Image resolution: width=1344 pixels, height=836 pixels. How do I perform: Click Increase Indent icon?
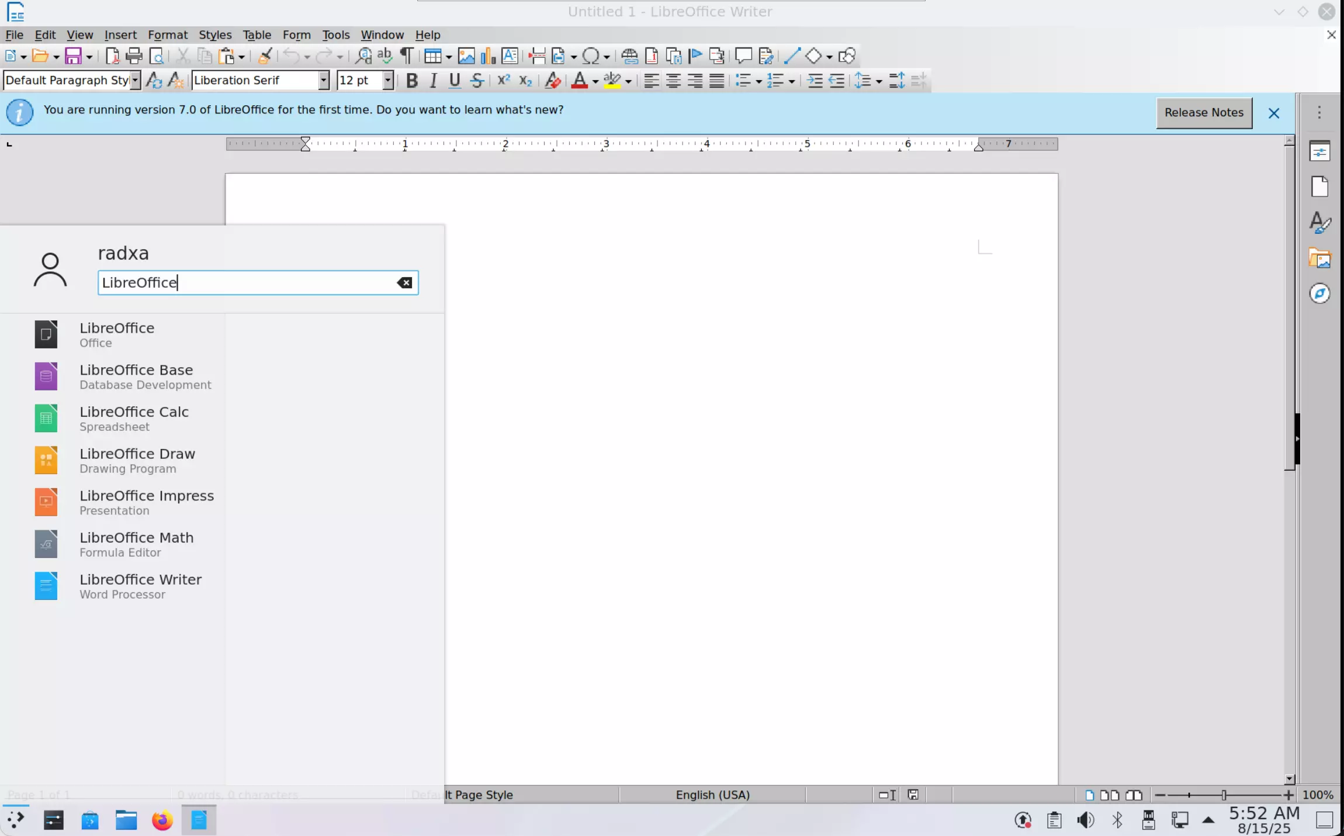pyautogui.click(x=815, y=81)
